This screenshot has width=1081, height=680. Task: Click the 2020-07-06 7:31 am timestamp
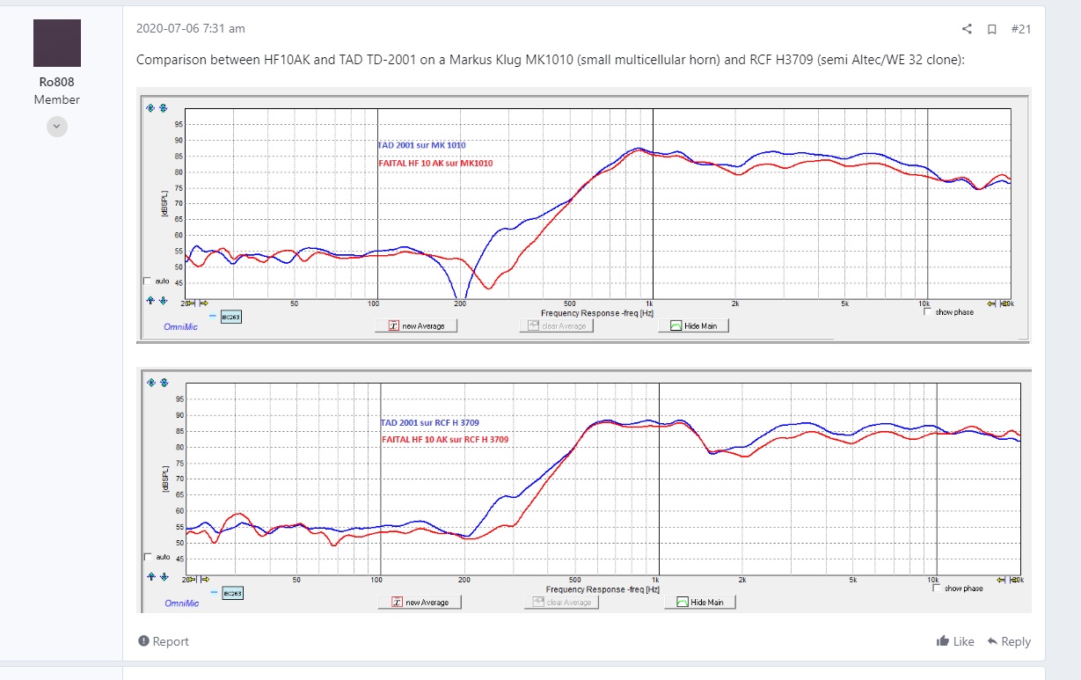click(191, 29)
